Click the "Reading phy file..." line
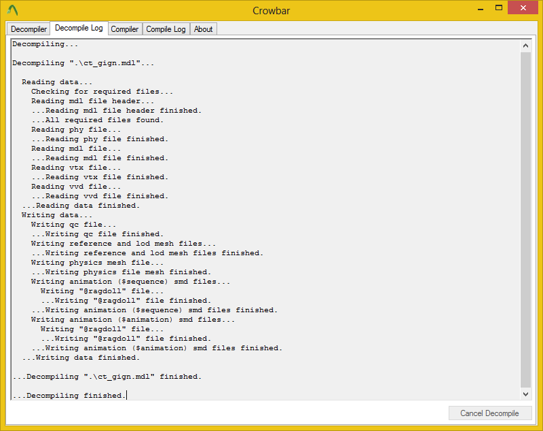Screen dimensions: 543x431 [76, 130]
